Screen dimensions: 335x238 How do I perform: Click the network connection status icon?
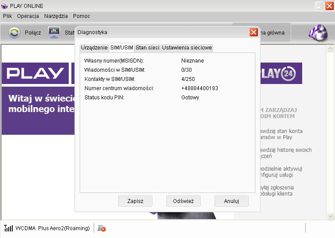[x=102, y=228]
